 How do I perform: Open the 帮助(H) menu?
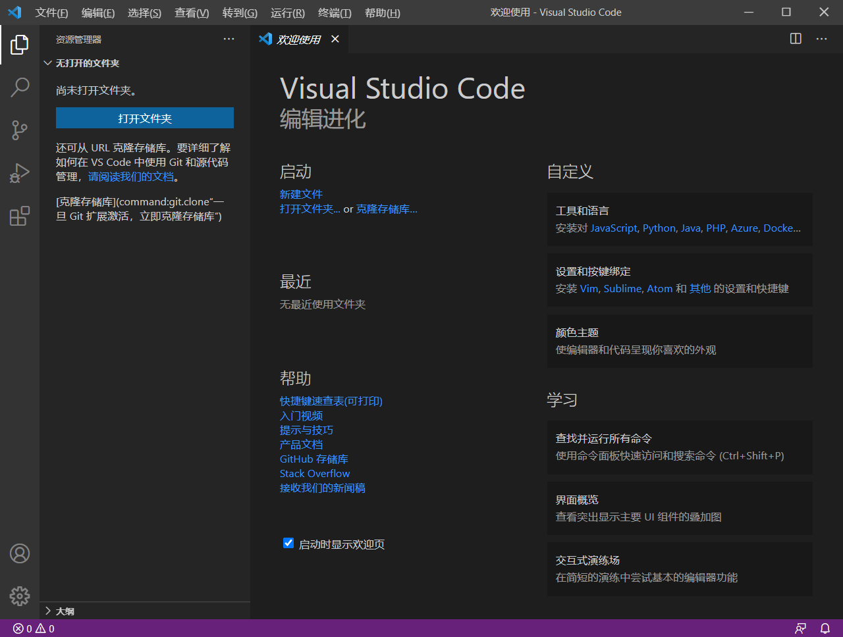point(383,13)
